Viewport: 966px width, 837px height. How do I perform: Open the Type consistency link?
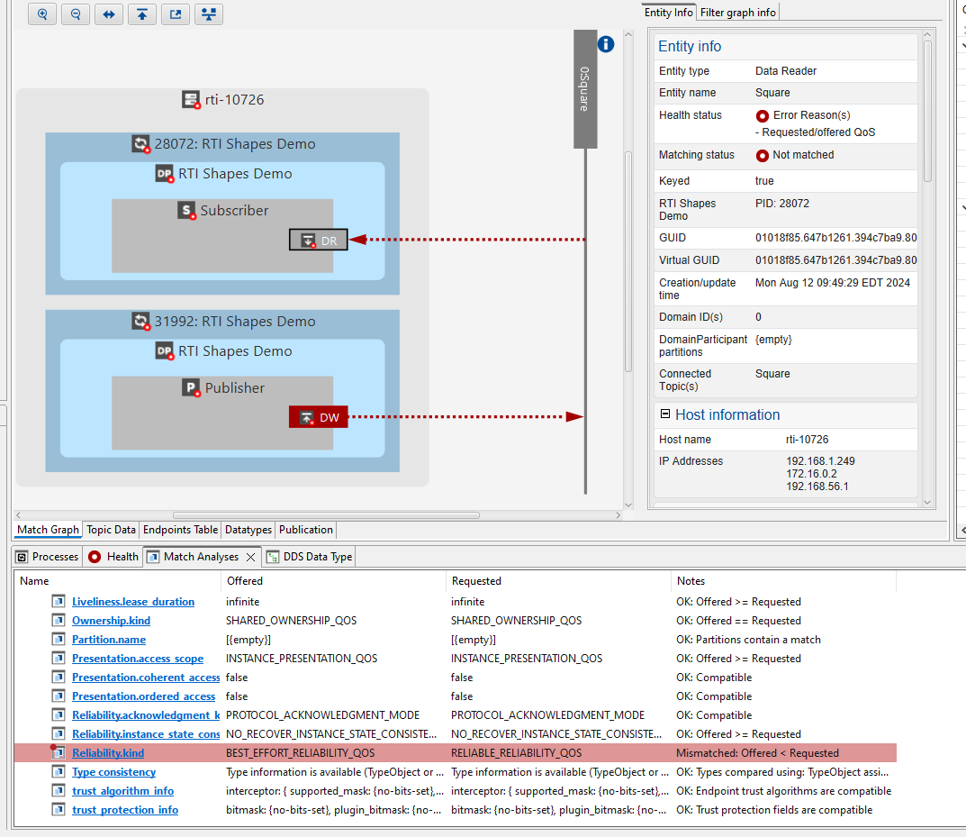(x=114, y=771)
